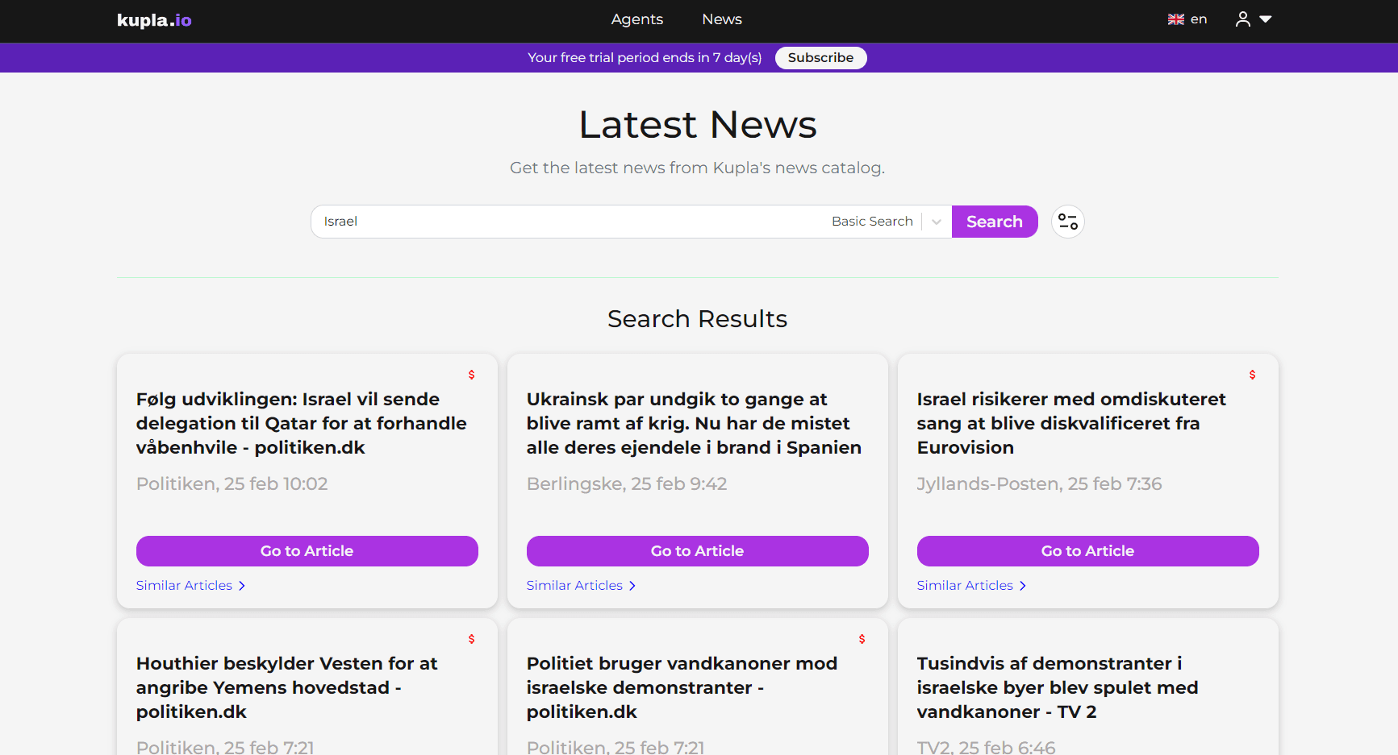Click the Jyllands-Posten, 25 feb 7:36 source line
Image resolution: width=1398 pixels, height=755 pixels.
click(1040, 483)
